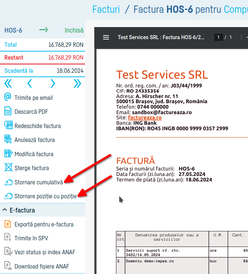
Task: Open the Facturi breadcrumb link
Action: 106,9
